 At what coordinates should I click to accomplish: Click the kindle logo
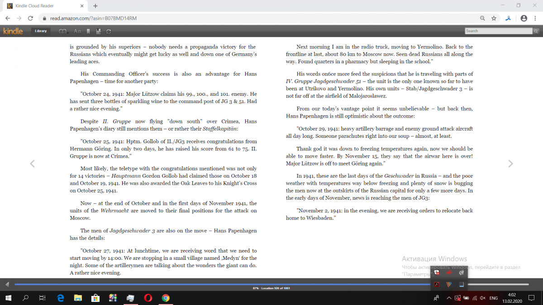tap(13, 31)
